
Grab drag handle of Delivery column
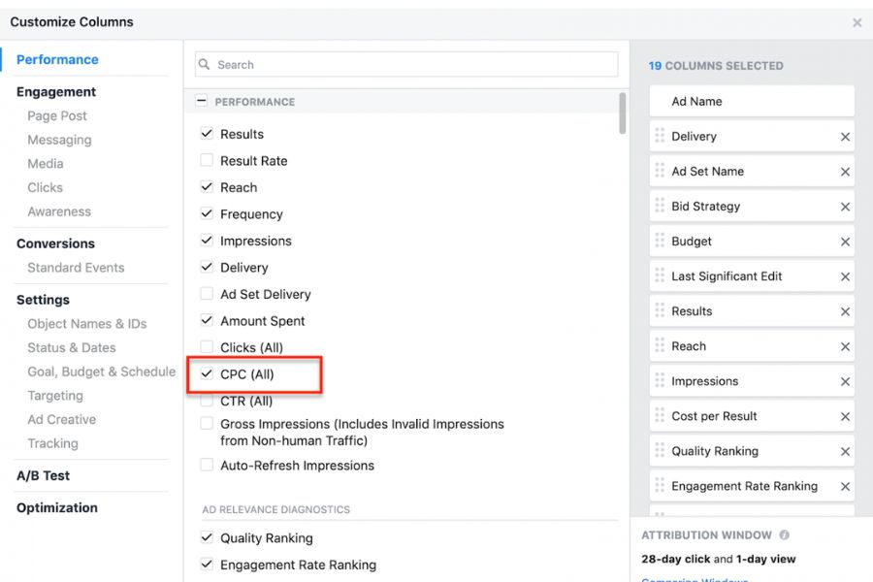click(x=660, y=136)
